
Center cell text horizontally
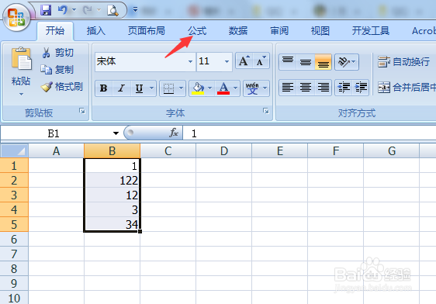[x=306, y=88]
